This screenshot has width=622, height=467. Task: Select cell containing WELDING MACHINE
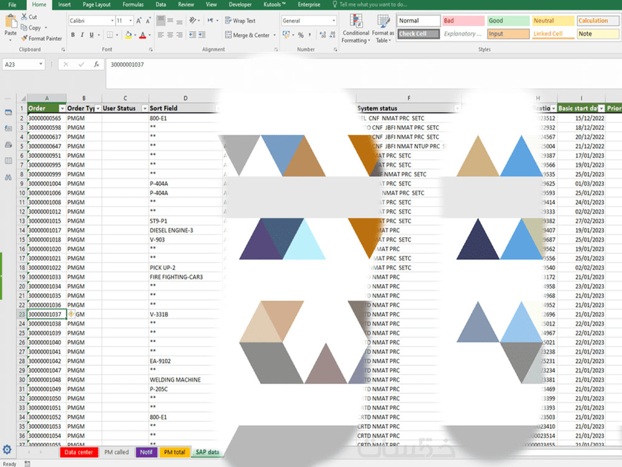pos(185,380)
